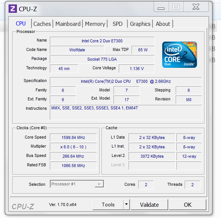Open the Mainboard tab
221x218 pixels.
point(68,24)
